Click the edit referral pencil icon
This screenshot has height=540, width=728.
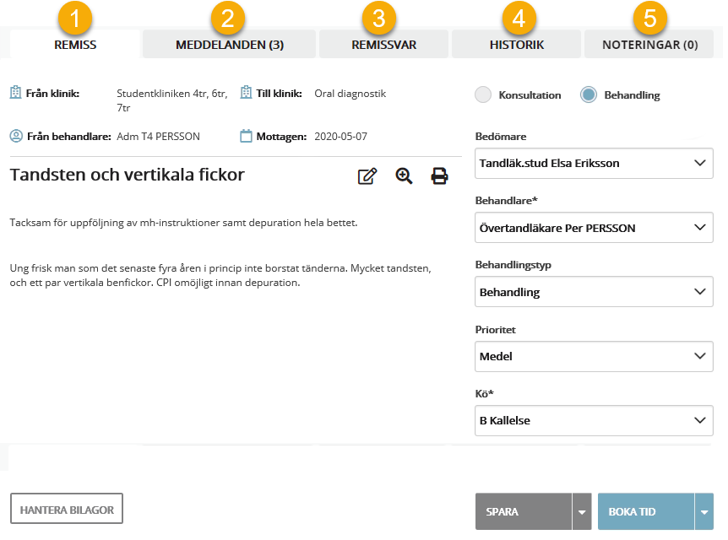tap(367, 176)
